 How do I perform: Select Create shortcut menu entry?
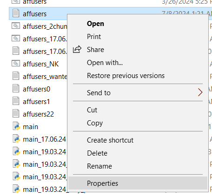[110, 140]
